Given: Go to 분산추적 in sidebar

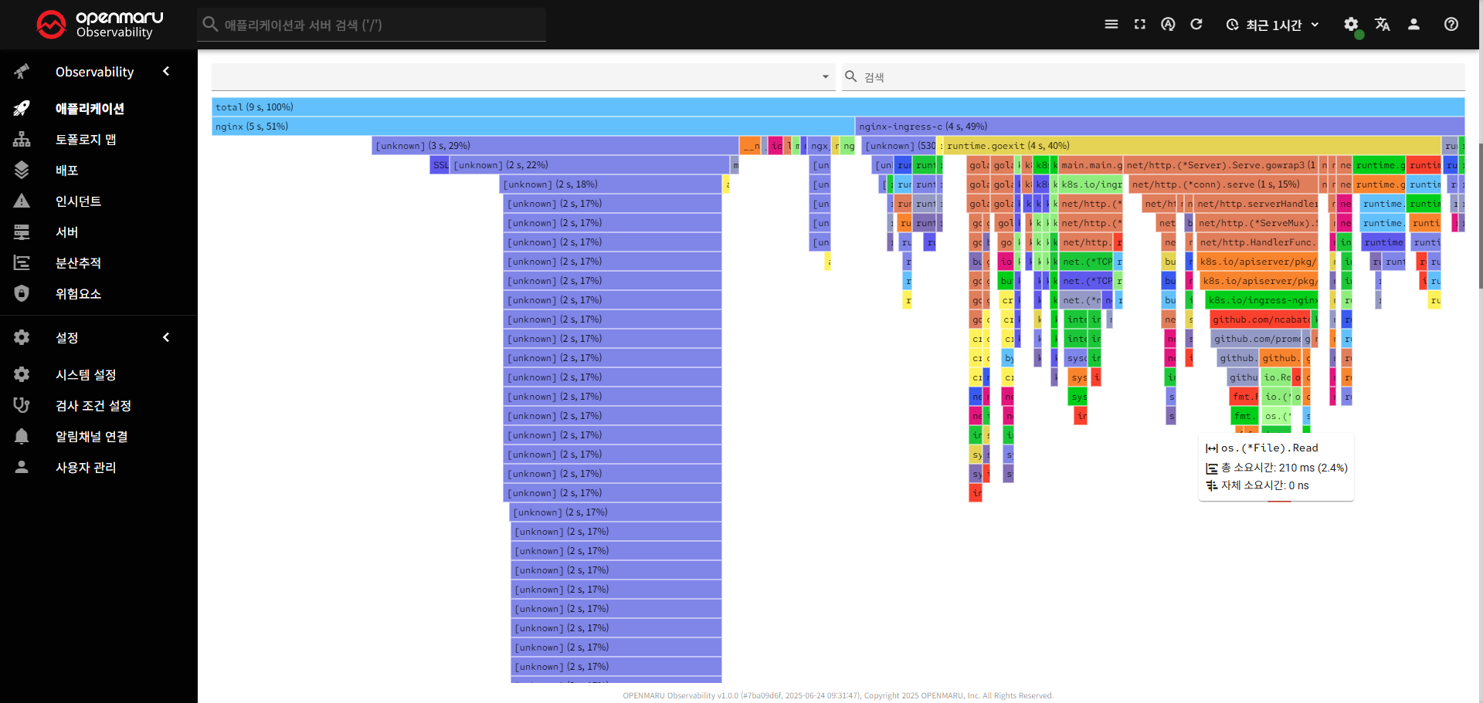Looking at the screenshot, I should tap(78, 263).
